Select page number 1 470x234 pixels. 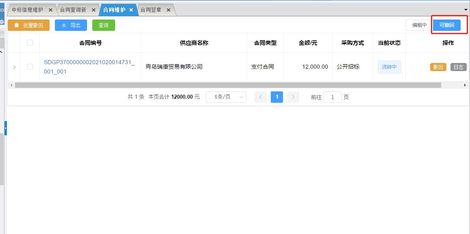click(276, 97)
